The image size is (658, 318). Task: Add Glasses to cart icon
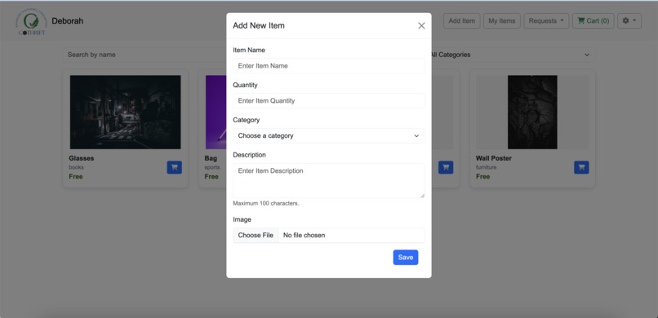[x=174, y=168]
